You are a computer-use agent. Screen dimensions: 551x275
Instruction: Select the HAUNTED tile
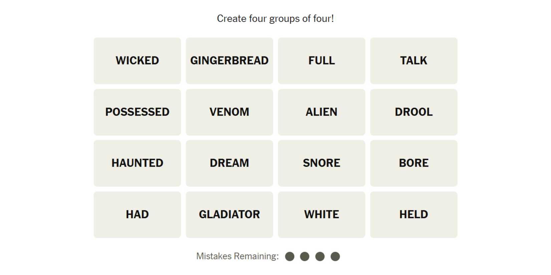[x=137, y=163]
